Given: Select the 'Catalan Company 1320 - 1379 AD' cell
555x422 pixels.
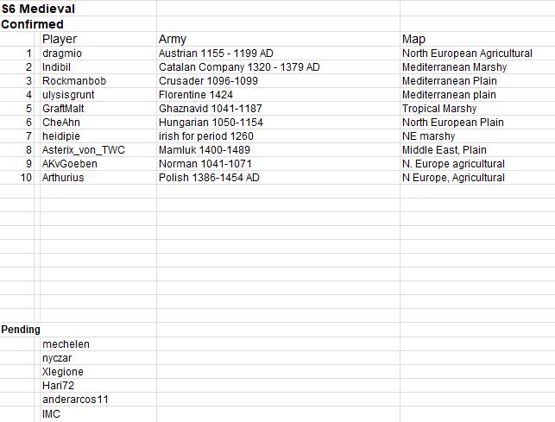Looking at the screenshot, I should [239, 67].
